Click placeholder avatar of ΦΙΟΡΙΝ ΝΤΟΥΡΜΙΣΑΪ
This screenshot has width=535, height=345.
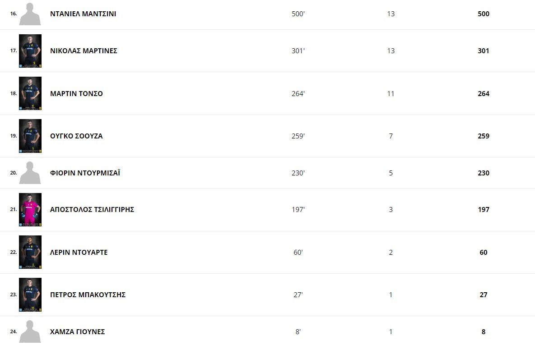coord(30,173)
